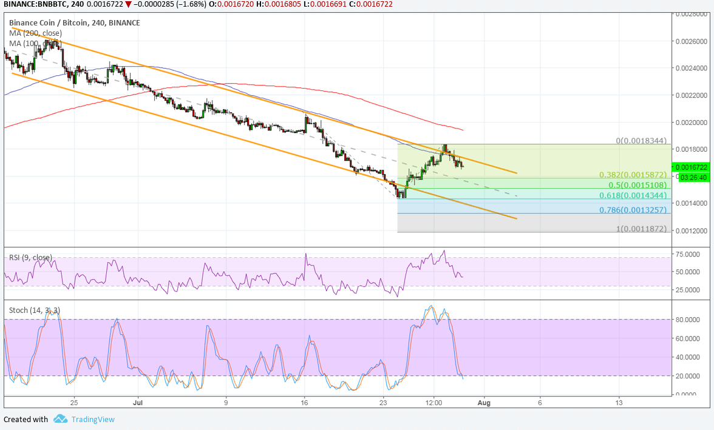Click the 0.0024000 price axis label
Viewport: 714px width, 430px height.
pyautogui.click(x=692, y=69)
